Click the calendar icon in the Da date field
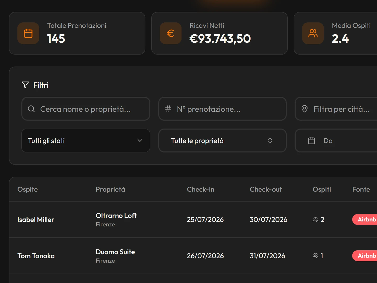 312,140
